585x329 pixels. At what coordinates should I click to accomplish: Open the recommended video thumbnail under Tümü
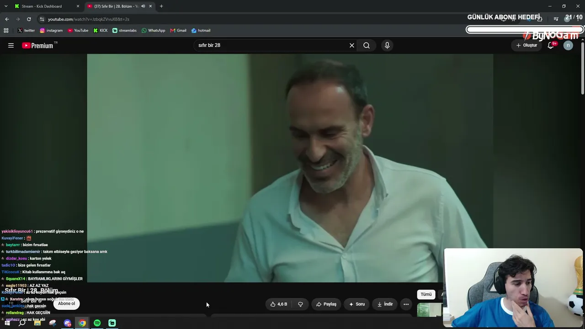click(x=430, y=310)
